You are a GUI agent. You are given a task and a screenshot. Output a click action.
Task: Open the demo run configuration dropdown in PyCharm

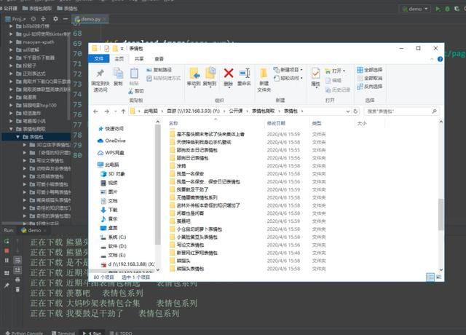tap(415, 9)
